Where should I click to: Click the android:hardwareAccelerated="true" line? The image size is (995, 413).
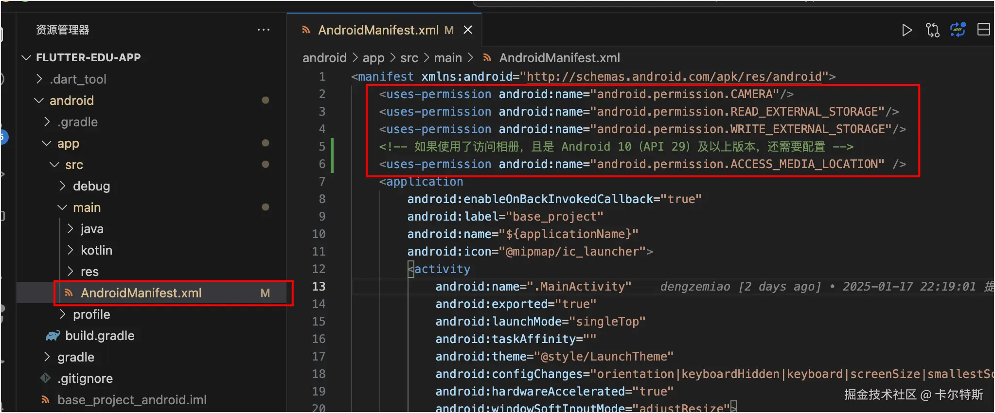554,392
